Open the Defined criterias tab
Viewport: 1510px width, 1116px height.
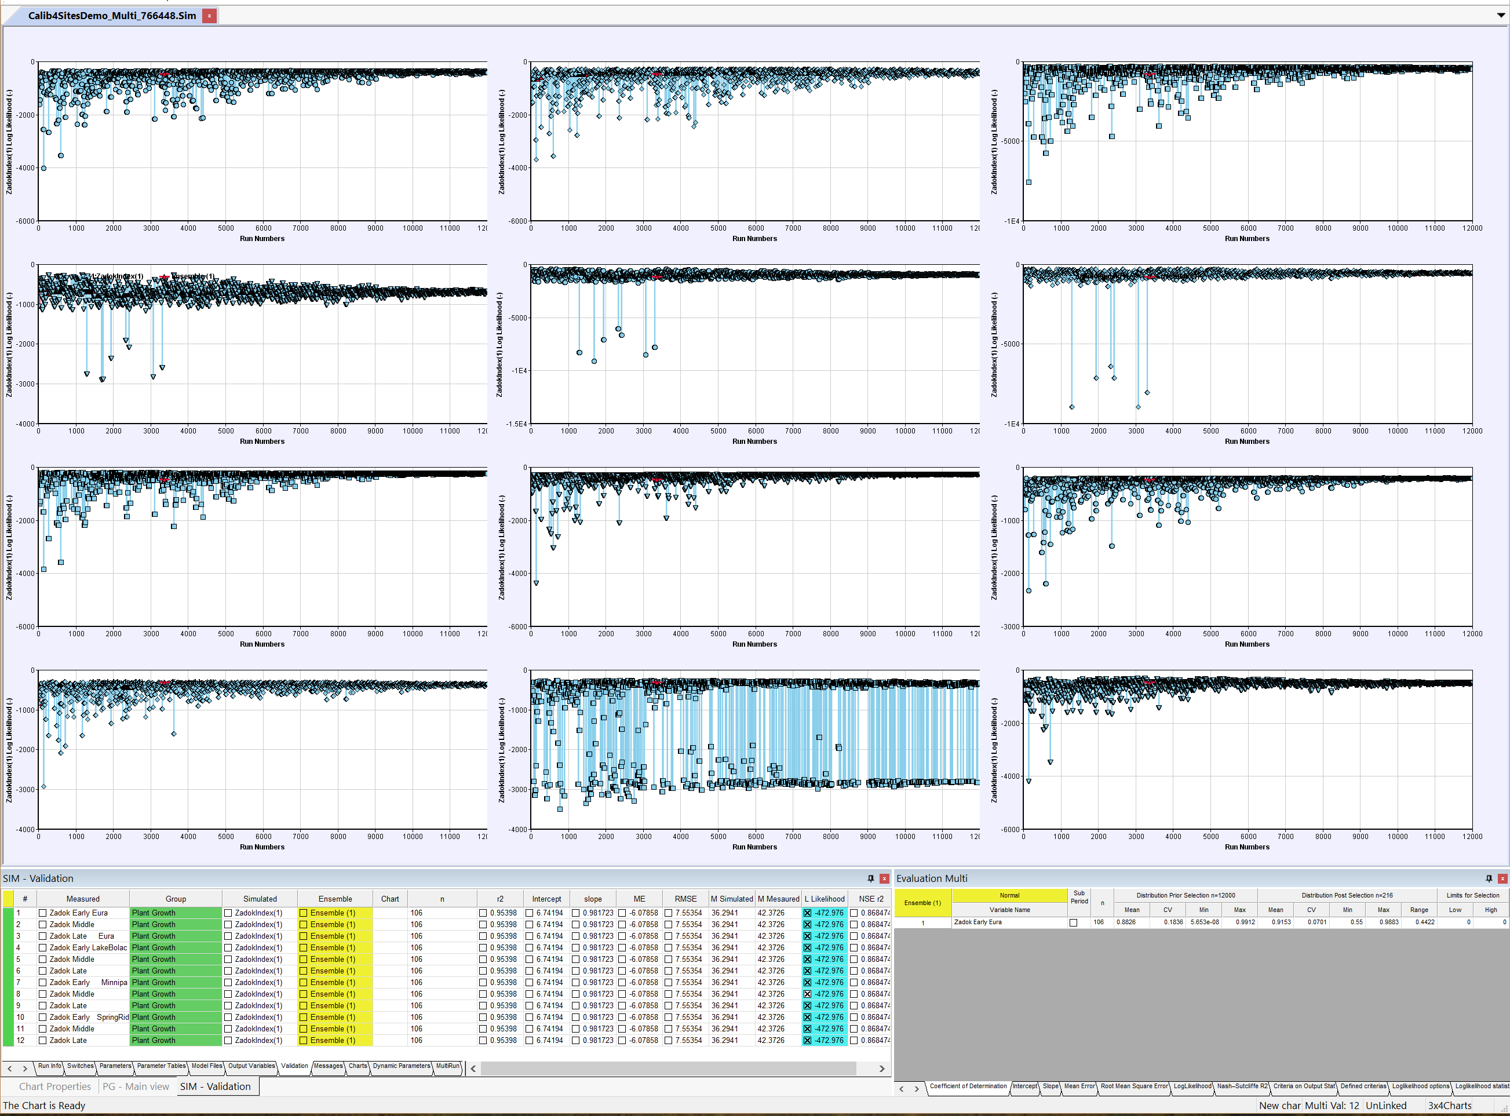1363,1086
